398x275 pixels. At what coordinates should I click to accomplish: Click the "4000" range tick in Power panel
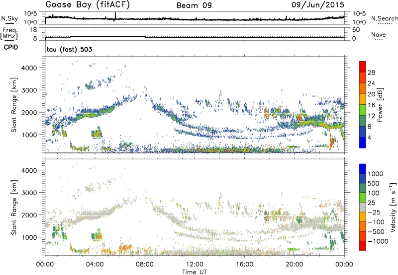[29, 68]
